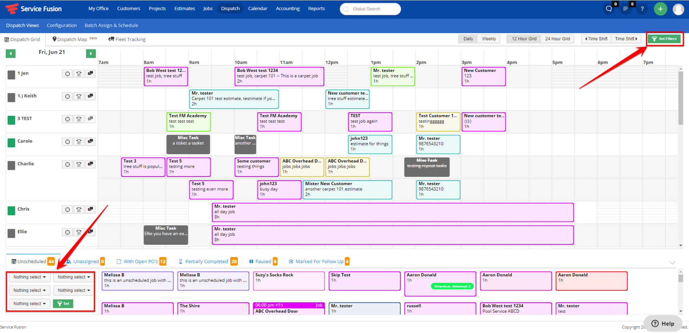Viewport: 689px width, 333px height.
Task: Locate Carole with the target icon
Action: tap(67, 142)
